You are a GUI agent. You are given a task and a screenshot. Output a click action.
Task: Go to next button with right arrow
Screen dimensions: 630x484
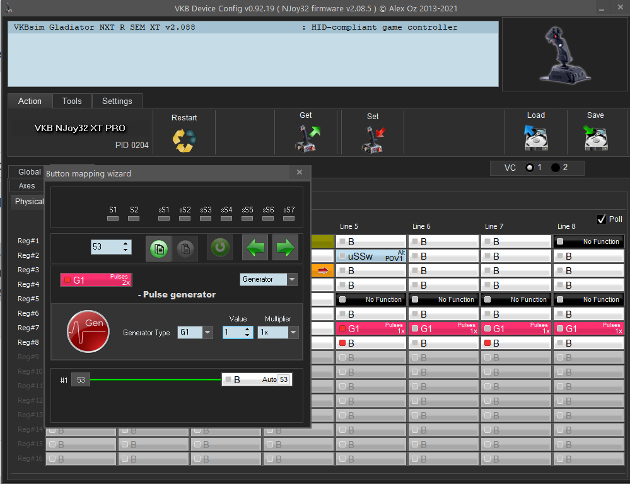point(285,248)
